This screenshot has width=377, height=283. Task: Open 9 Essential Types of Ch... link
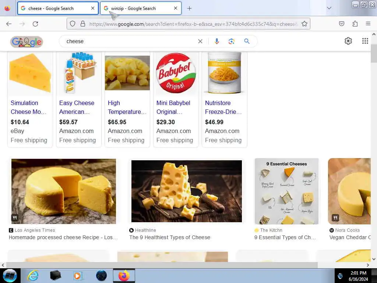(x=285, y=237)
